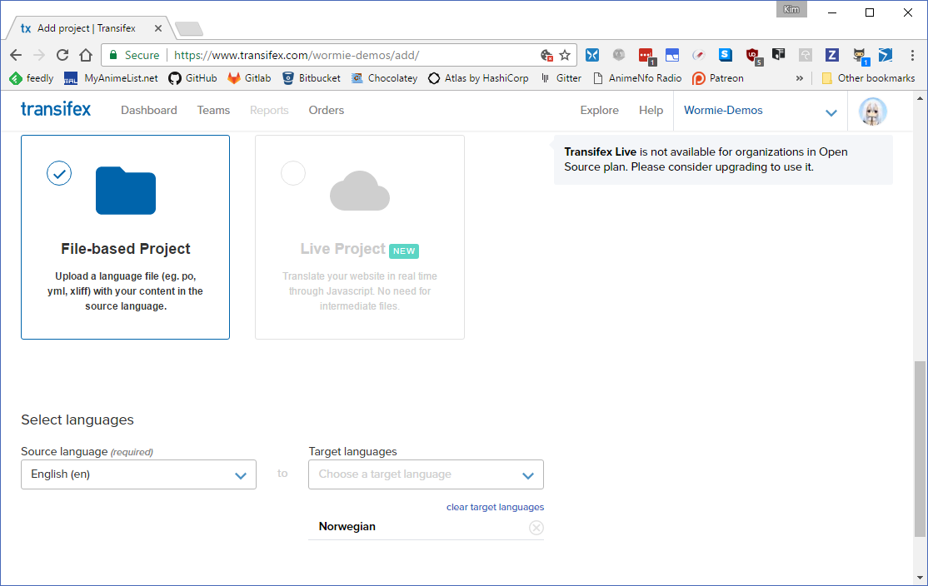
Task: Go back to previous page
Action: coord(16,55)
